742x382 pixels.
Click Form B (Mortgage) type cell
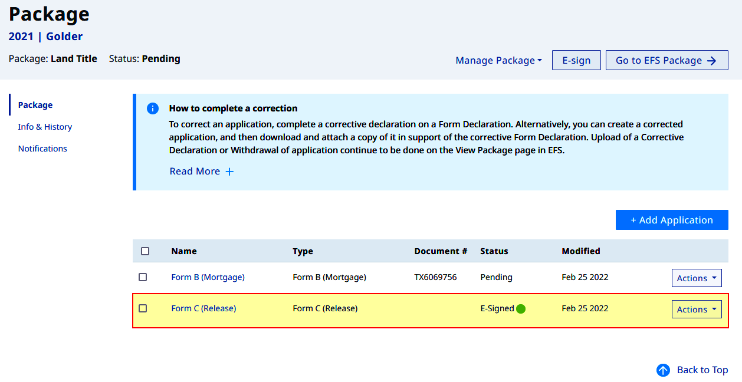[x=329, y=277]
